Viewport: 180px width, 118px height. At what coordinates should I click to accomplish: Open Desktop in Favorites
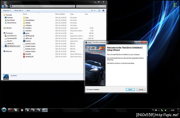10,18
